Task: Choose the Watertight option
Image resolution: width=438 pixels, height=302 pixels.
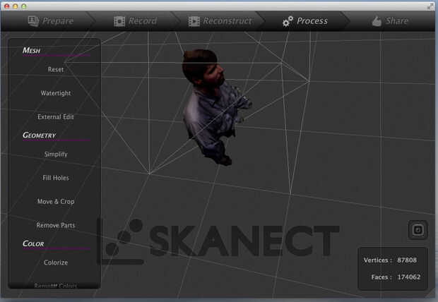Action: 56,93
